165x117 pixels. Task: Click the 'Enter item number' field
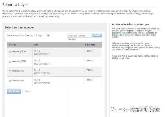pyautogui.click(x=79, y=36)
